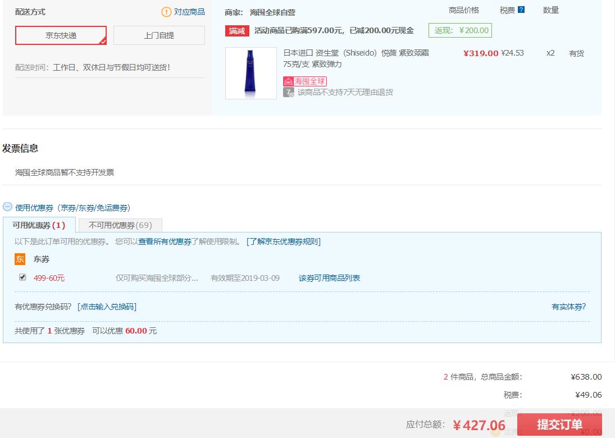This screenshot has width=615, height=438.
Task: Click the red 满减 promotion tag
Action: pos(237,30)
